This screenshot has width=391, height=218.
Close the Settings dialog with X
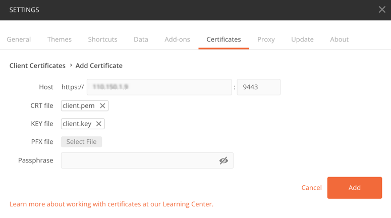tap(382, 10)
